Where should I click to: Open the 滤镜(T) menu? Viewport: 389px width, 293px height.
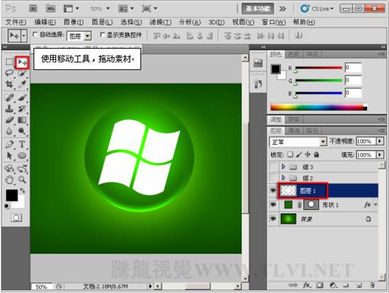(x=161, y=23)
